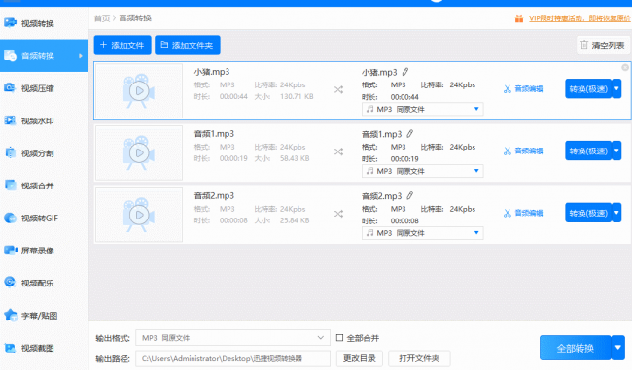Open 音频编辑 scissors for 音频2.mp3
Screen dimensions: 632x370
tap(523, 213)
